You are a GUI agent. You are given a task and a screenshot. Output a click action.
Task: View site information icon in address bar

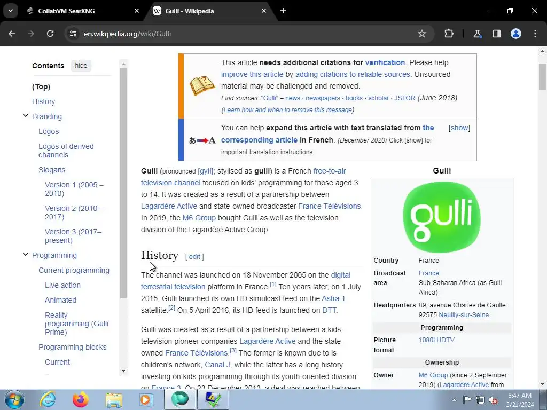[73, 34]
